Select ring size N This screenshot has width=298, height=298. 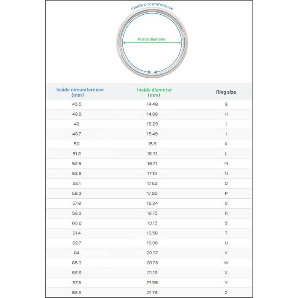tap(226, 174)
